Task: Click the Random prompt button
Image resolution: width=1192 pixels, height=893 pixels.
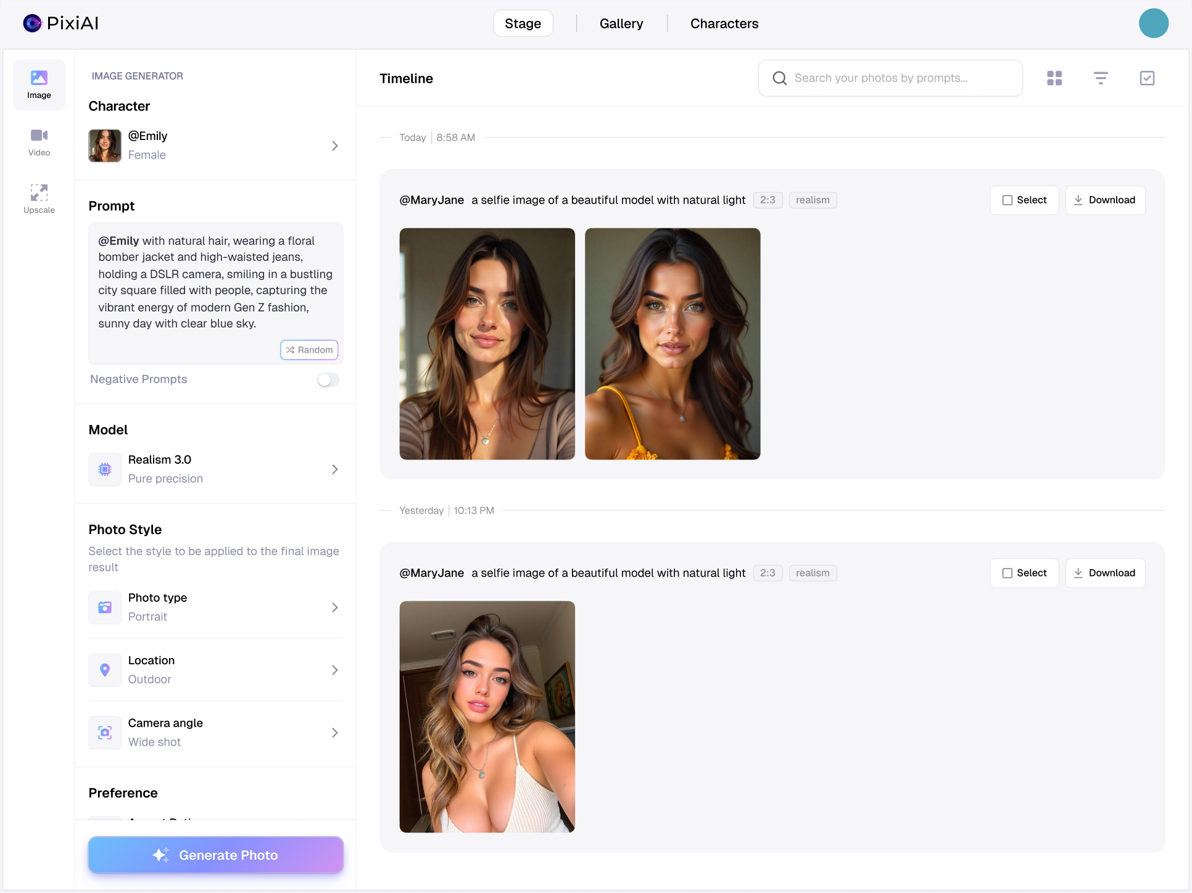Action: (309, 350)
